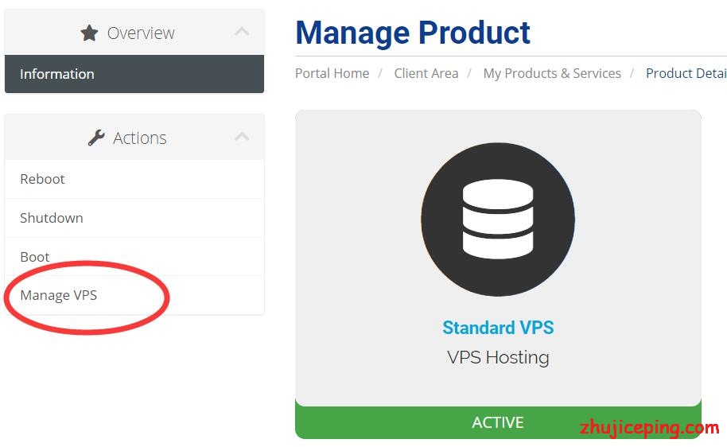
Task: Click the Manage Product page title
Action: coord(413,33)
